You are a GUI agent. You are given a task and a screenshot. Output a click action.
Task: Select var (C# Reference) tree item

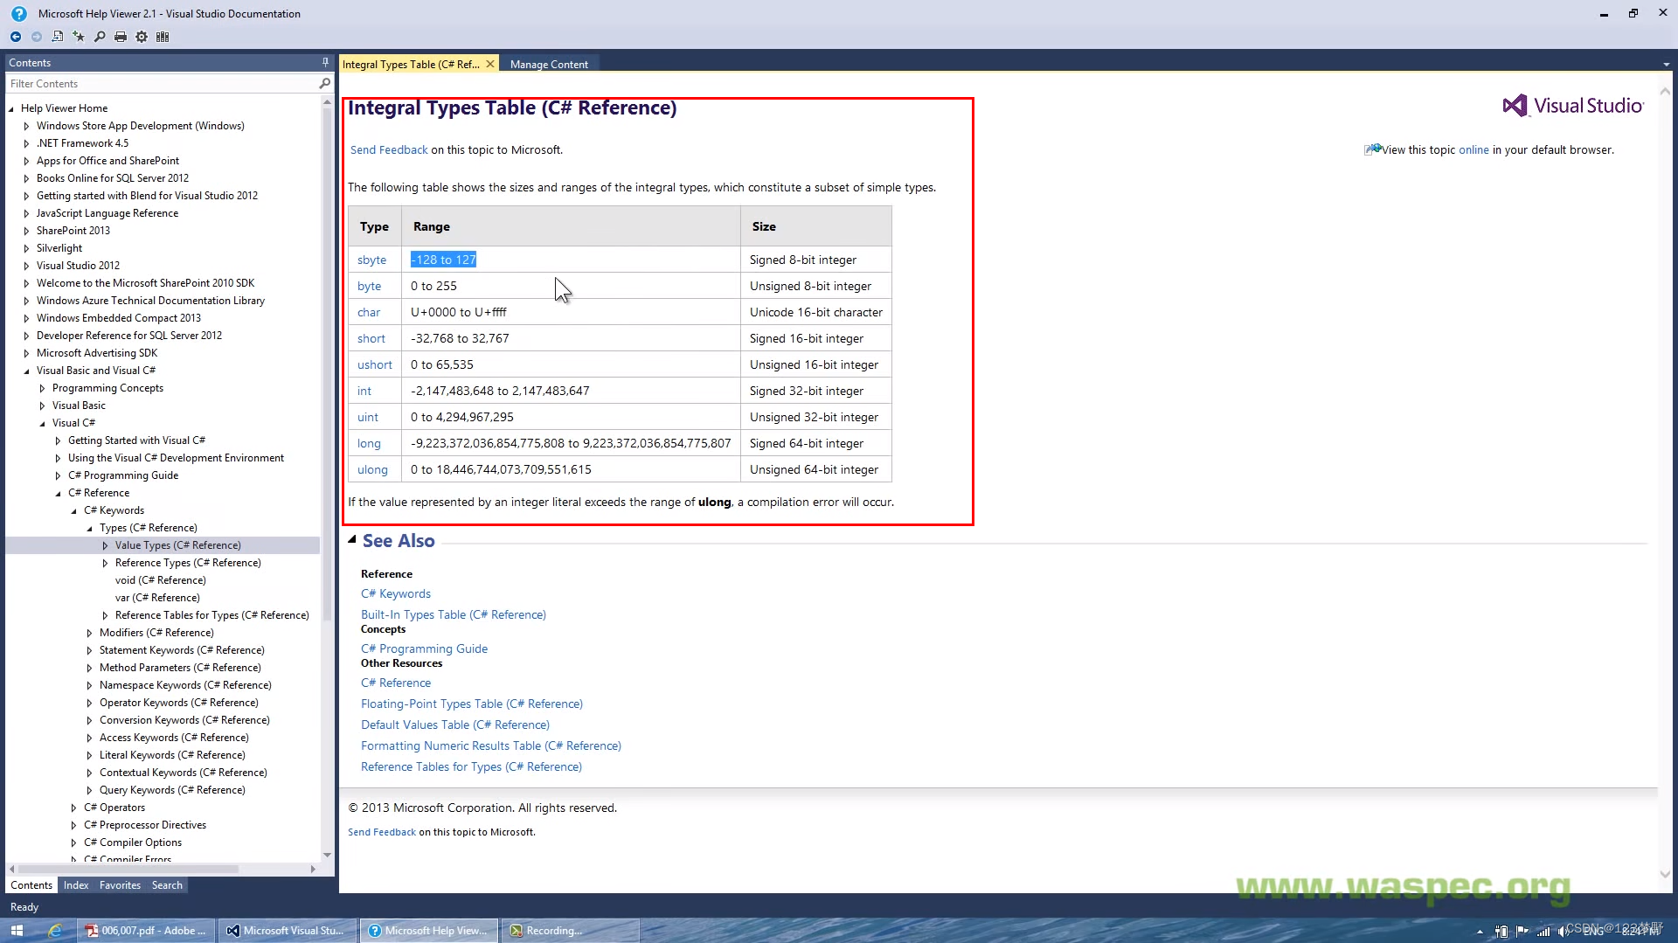[157, 598]
